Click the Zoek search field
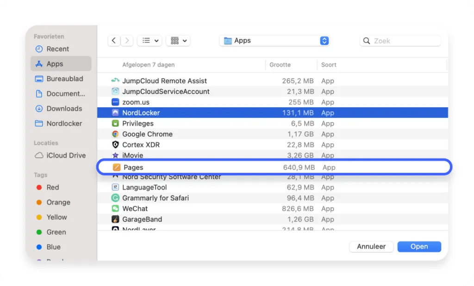This screenshot has height=286, width=474. coord(400,41)
